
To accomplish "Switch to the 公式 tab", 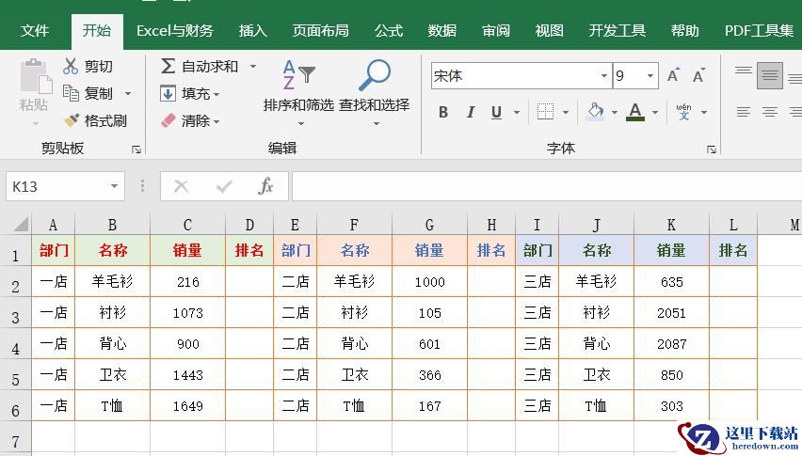I will [x=388, y=31].
